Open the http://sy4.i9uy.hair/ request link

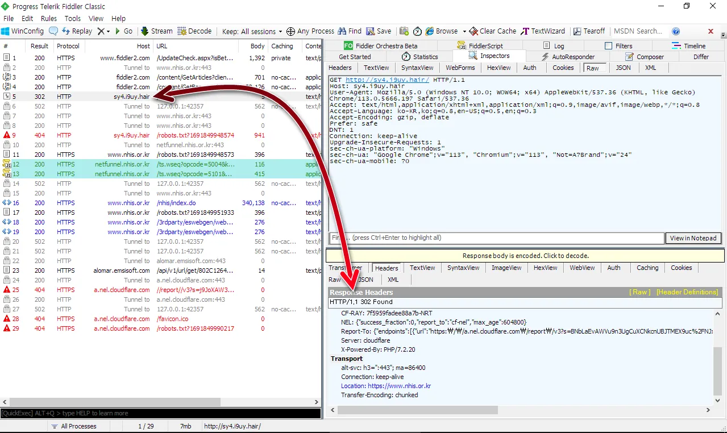coord(387,80)
